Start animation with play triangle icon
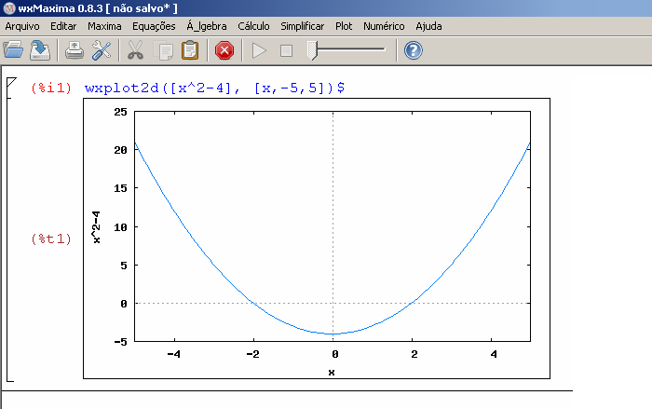This screenshot has width=652, height=409. pos(259,50)
